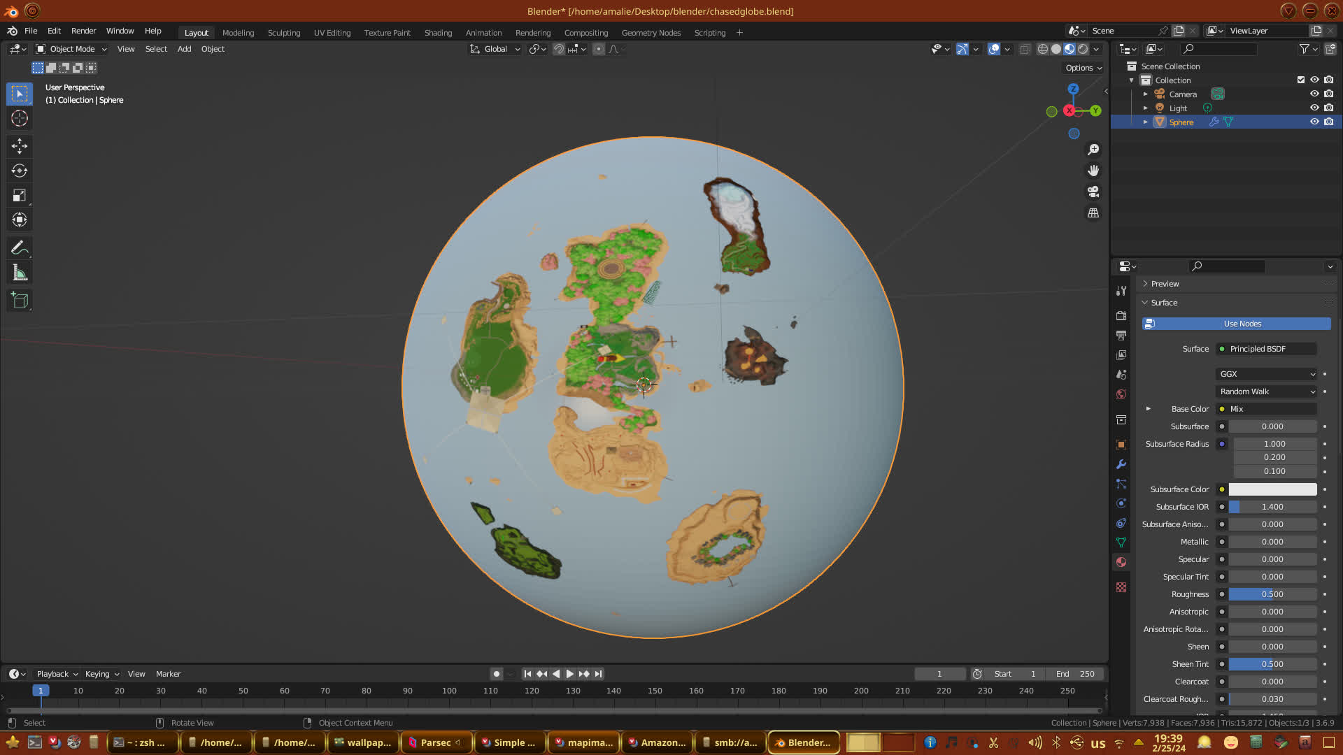This screenshot has width=1343, height=755.
Task: Select the Move tool in toolbar
Action: (20, 145)
